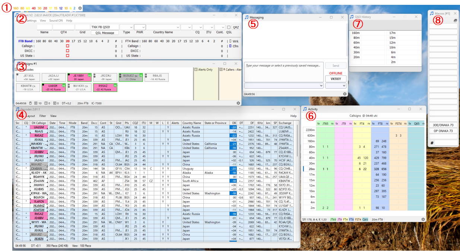Open View menu in JTAlert window
The image size is (460, 251).
(x=43, y=20)
